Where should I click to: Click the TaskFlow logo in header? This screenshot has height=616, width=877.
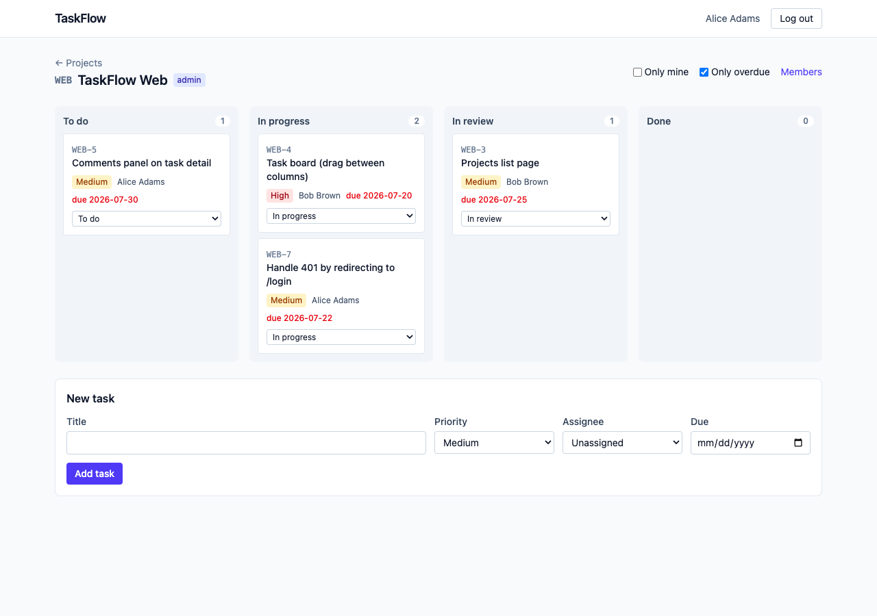(81, 18)
